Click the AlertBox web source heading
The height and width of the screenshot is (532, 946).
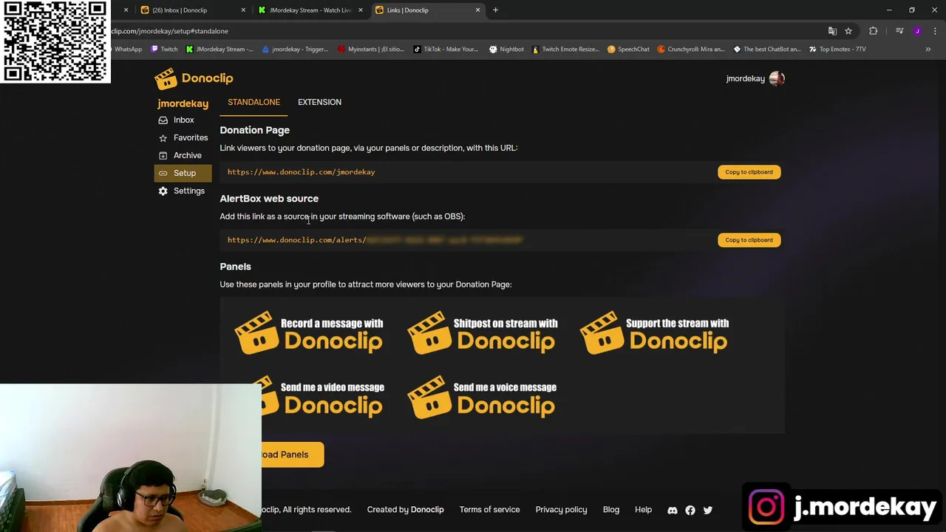pos(269,199)
